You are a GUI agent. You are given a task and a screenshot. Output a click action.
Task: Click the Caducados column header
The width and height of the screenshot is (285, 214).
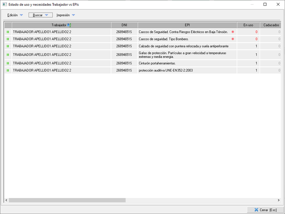click(x=271, y=25)
